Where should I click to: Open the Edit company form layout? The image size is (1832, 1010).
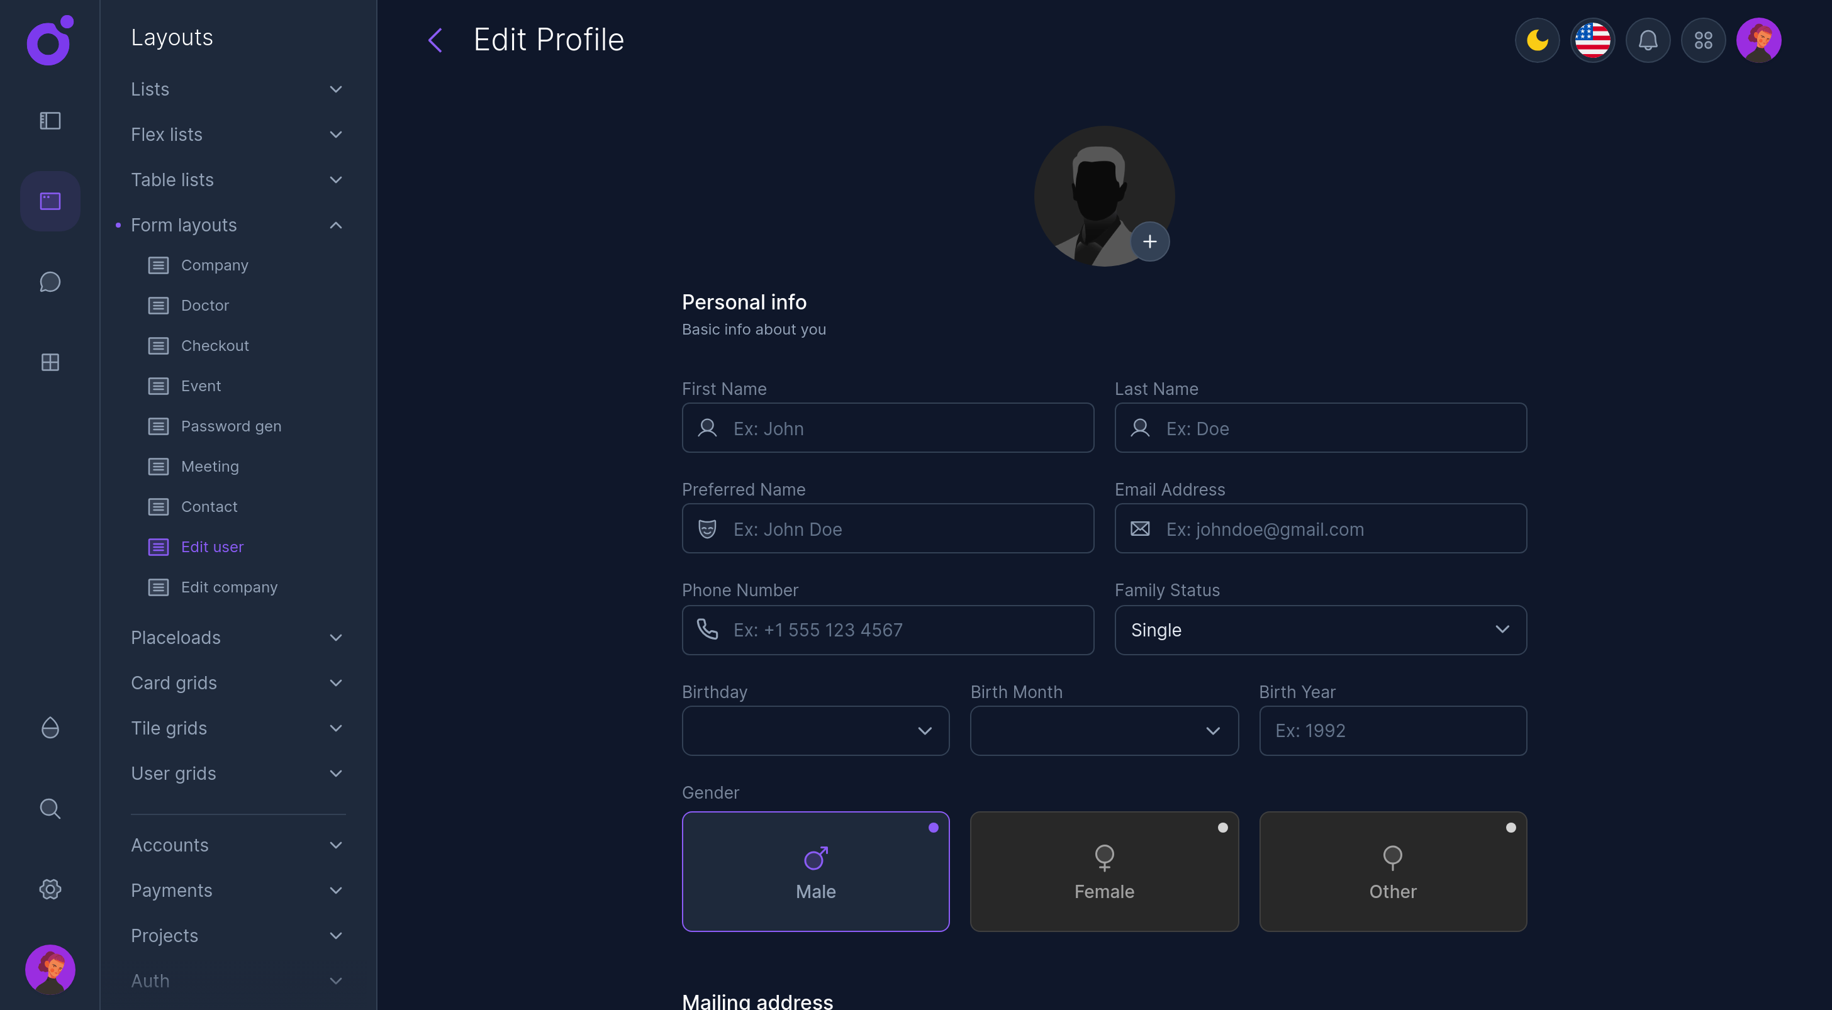(x=229, y=587)
